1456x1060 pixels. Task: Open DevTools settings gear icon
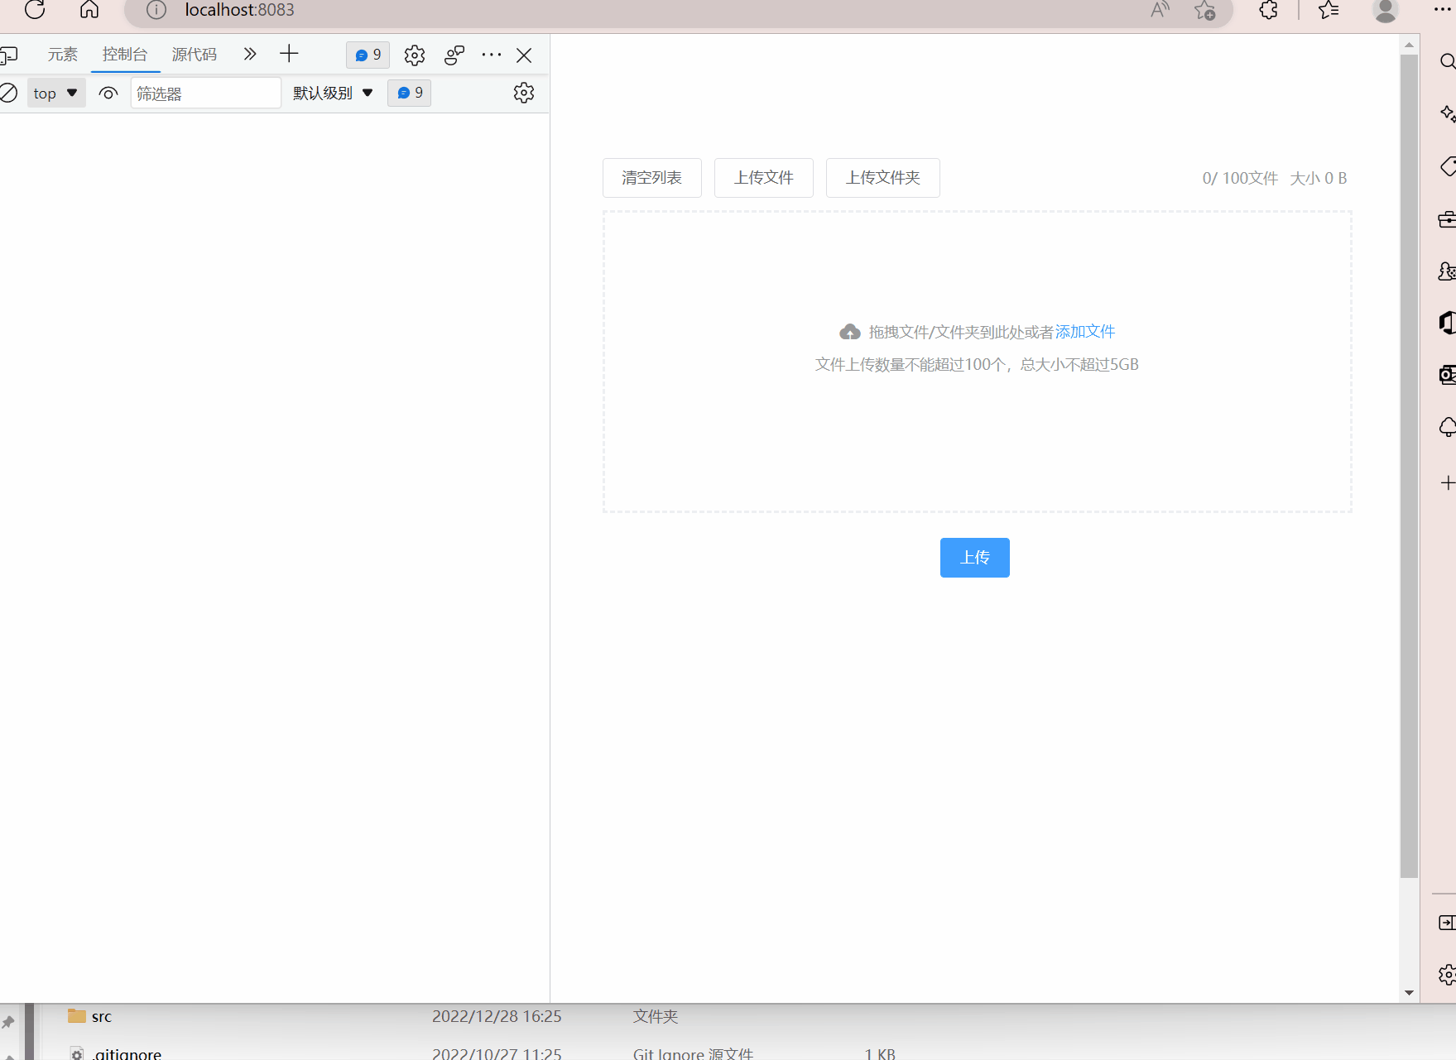(415, 55)
